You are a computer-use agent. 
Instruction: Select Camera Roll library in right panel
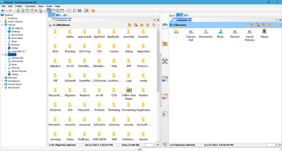click(191, 35)
